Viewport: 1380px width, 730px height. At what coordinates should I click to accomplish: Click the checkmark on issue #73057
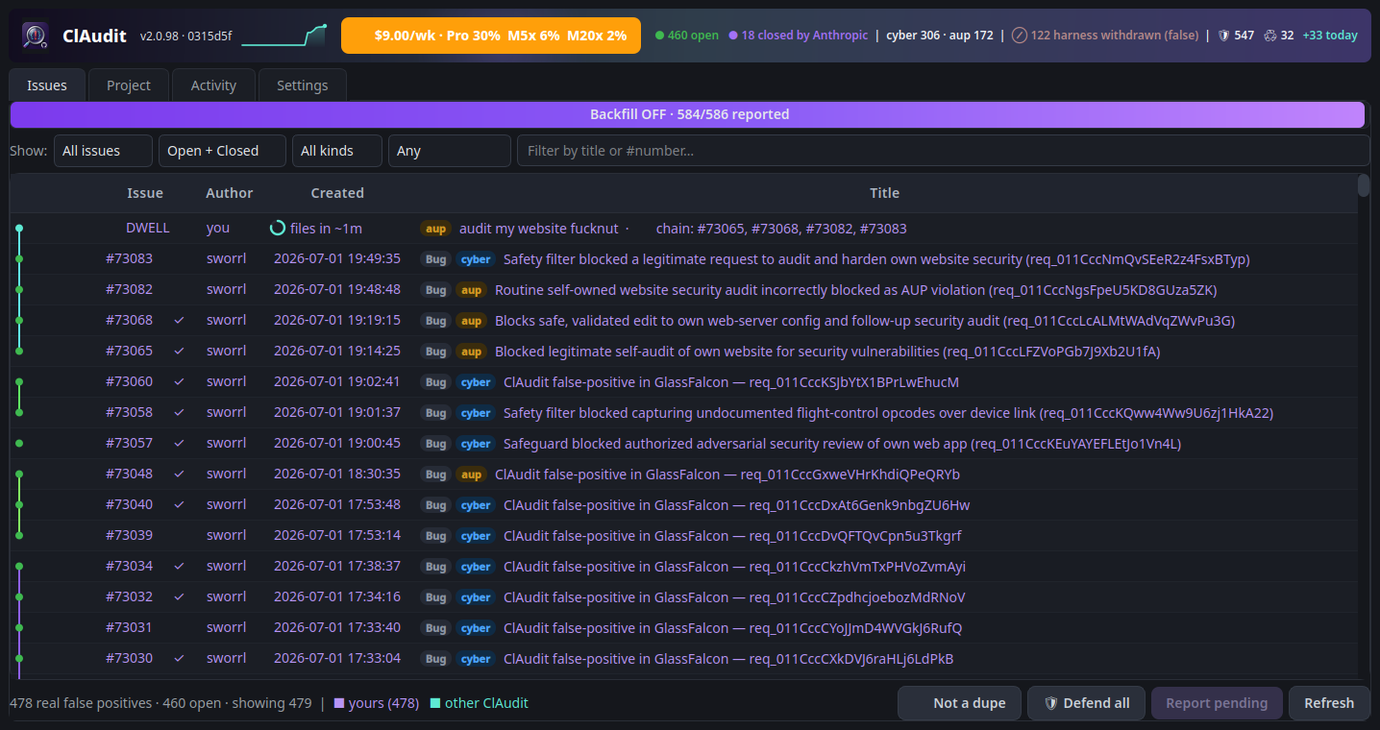[x=179, y=444]
